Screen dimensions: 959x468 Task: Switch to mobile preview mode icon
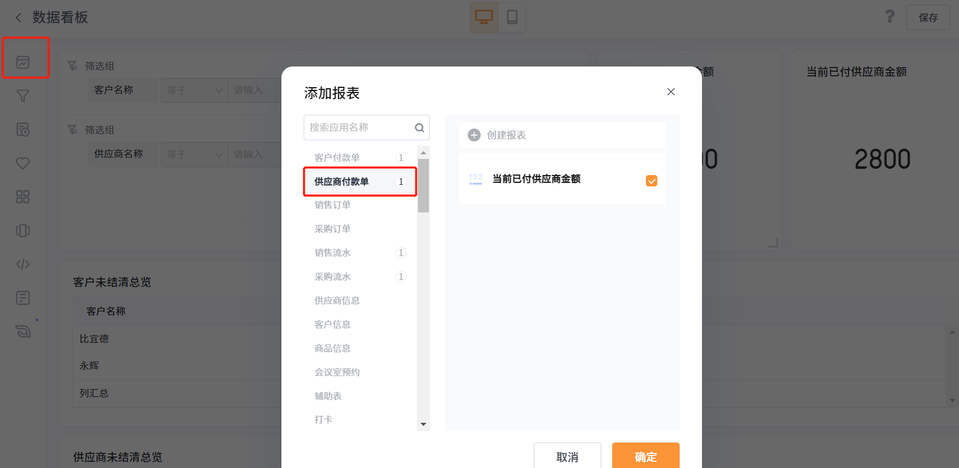point(512,17)
